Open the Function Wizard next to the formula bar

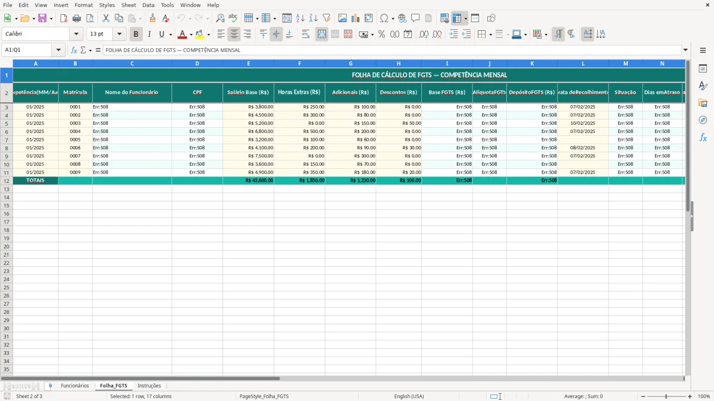74,50
